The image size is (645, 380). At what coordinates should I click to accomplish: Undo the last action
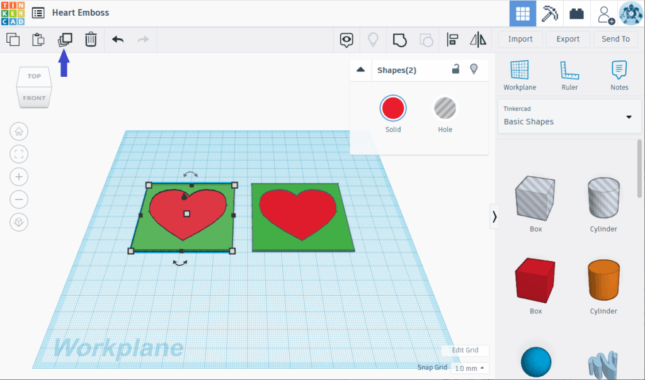click(x=117, y=39)
